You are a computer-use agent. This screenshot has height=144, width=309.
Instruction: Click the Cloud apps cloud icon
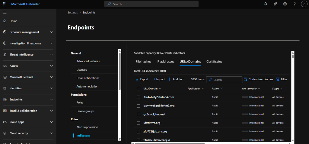5,122
